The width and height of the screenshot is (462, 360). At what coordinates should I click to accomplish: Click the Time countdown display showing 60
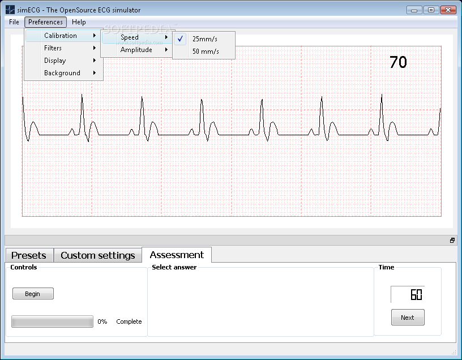tap(408, 294)
